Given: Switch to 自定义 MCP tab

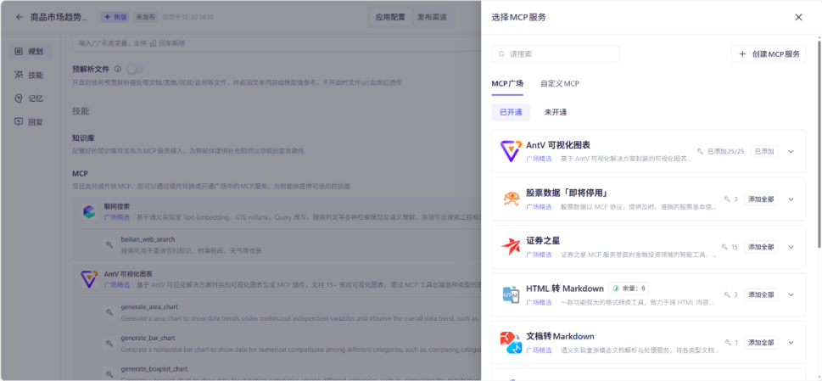Looking at the screenshot, I should (560, 84).
